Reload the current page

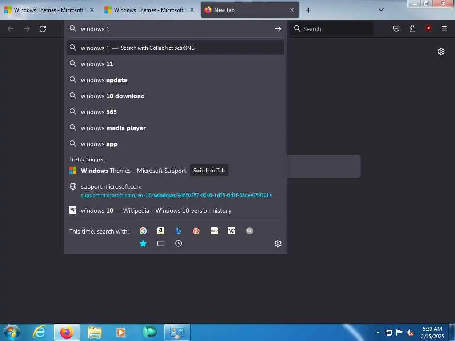[x=43, y=29]
